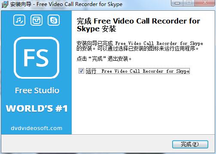
Task: Close the setup wizard window
Action: click(x=205, y=3)
